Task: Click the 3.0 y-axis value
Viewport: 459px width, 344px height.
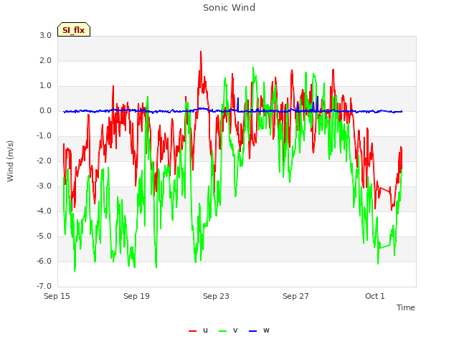Action: [46, 36]
